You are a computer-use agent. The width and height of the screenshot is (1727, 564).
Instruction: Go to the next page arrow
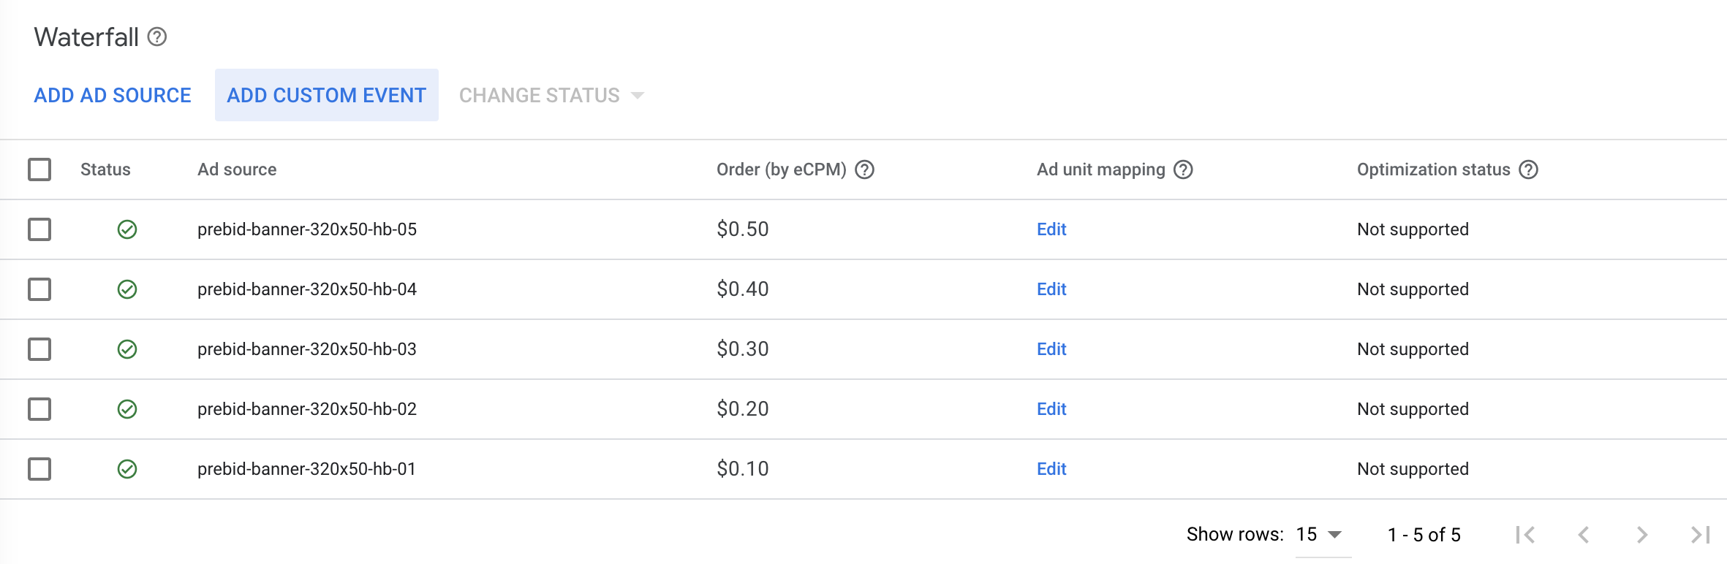(1642, 535)
